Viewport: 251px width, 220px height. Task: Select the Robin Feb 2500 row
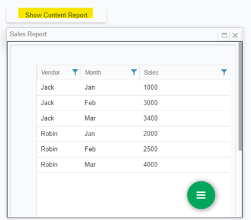[x=133, y=149]
